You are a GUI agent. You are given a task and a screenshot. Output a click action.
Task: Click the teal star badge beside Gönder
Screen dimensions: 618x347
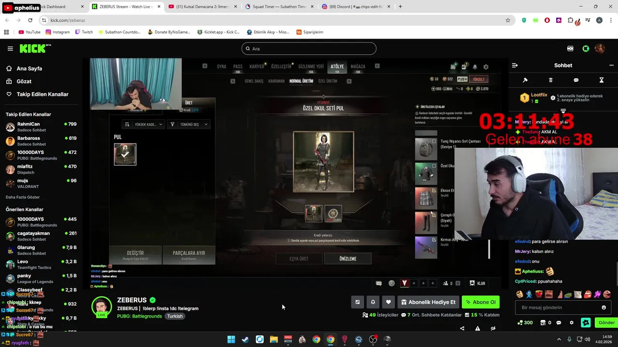coord(586,323)
